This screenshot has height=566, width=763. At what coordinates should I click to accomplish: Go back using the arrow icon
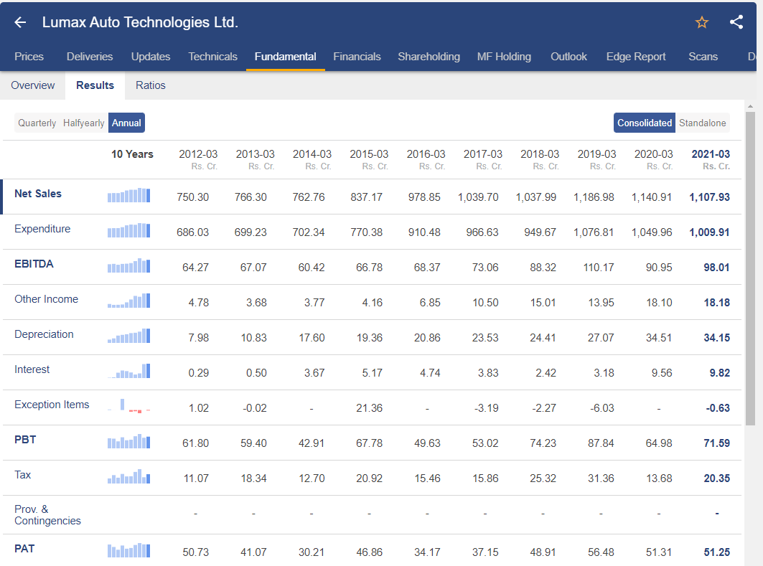point(20,22)
